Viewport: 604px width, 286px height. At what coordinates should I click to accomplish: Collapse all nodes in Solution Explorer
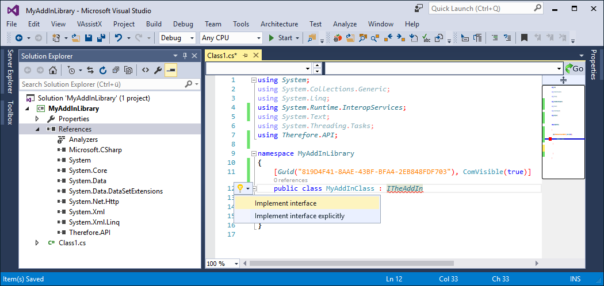click(116, 70)
